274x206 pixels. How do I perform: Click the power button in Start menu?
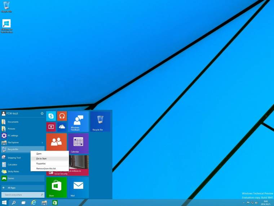[42, 113]
